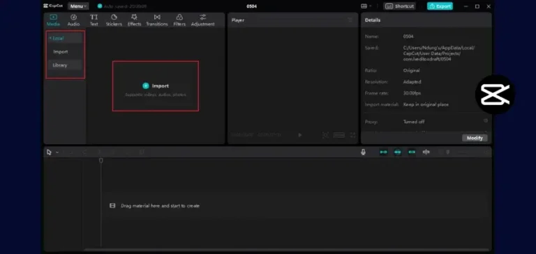Close the CapCut window
536x254 pixels.
click(x=489, y=6)
